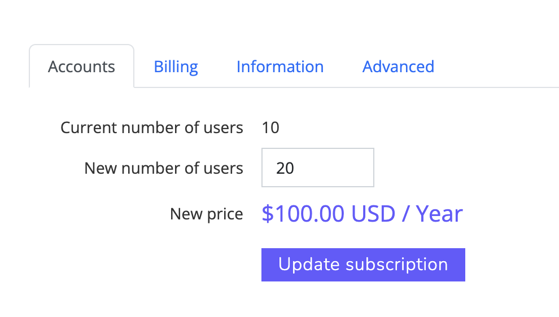Click "USD" in the new price text

[x=373, y=214]
